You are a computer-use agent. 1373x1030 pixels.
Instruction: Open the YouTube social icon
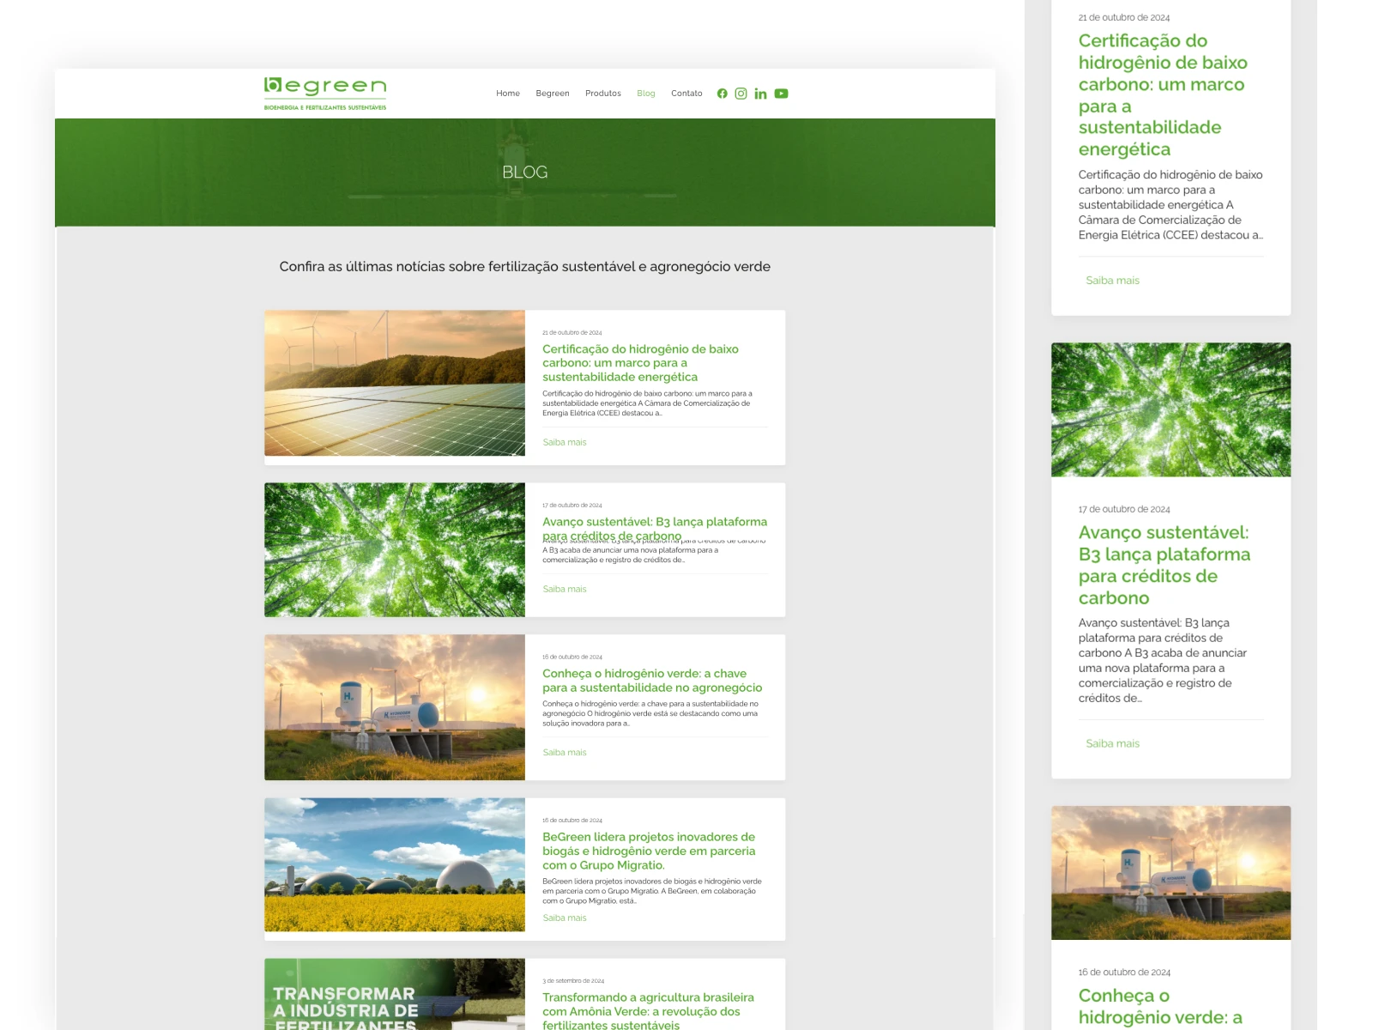(781, 94)
